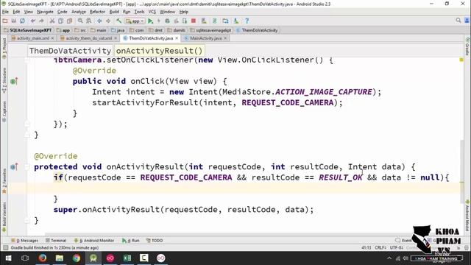Open Excel from the taskbar
471x265 pixels.
[127, 258]
